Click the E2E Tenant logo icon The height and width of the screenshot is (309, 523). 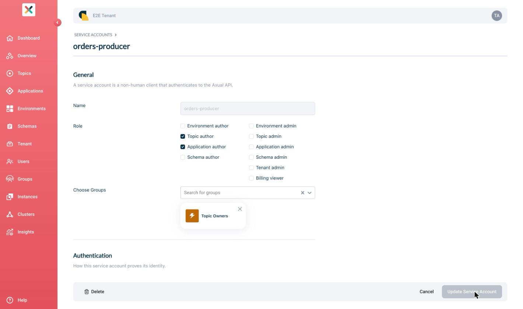(84, 15)
